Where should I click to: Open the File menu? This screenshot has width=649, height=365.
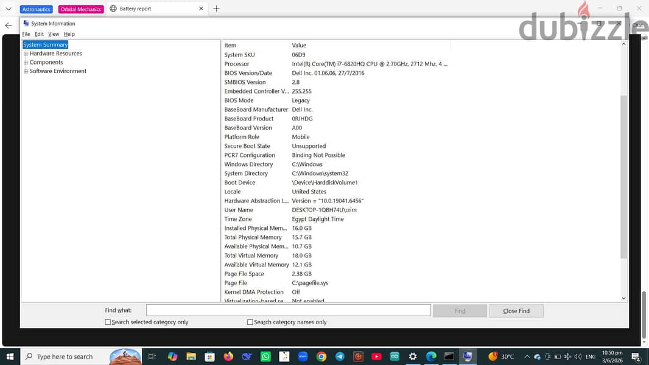click(x=26, y=34)
